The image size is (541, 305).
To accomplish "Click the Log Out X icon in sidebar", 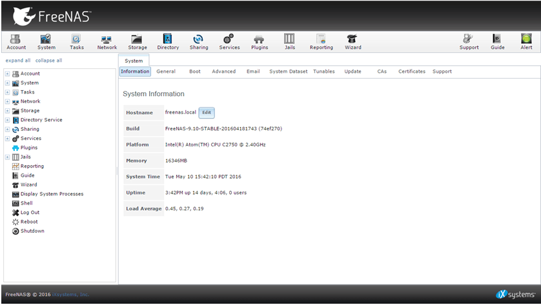I will [x=15, y=213].
